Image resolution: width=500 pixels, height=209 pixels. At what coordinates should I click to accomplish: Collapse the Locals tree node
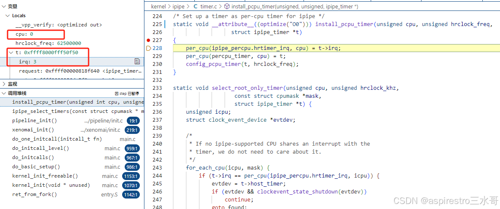pos(8,15)
